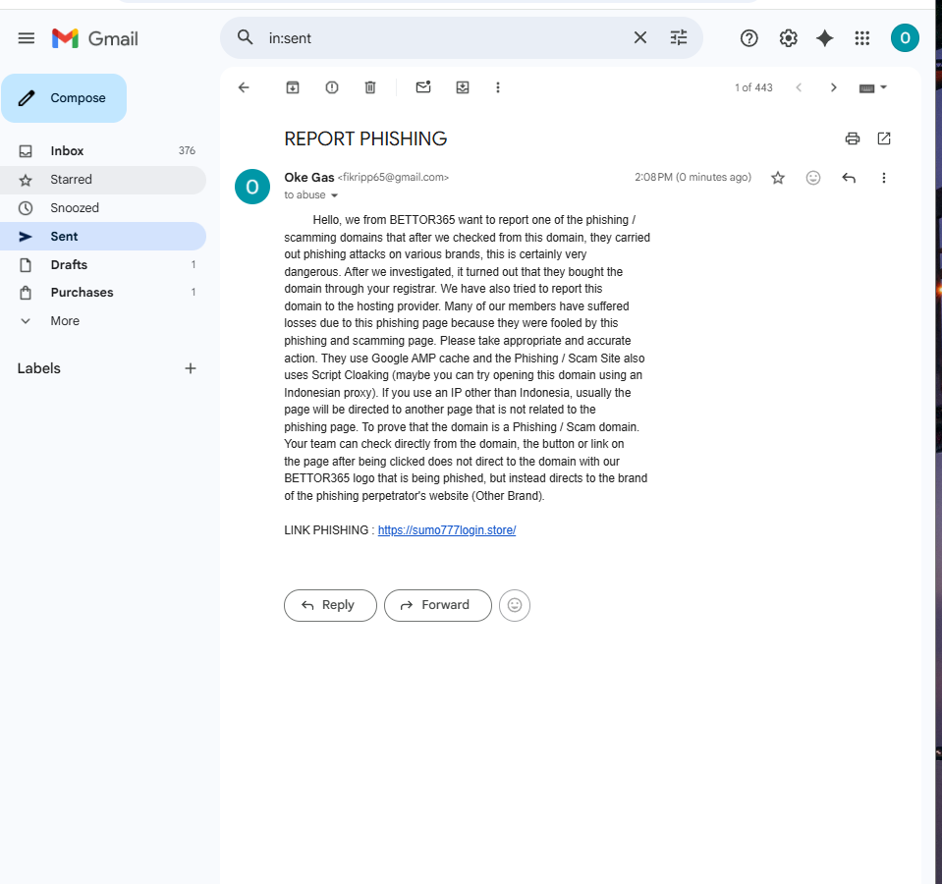The image size is (942, 884).
Task: Clear the search with the X icon
Action: tap(640, 38)
